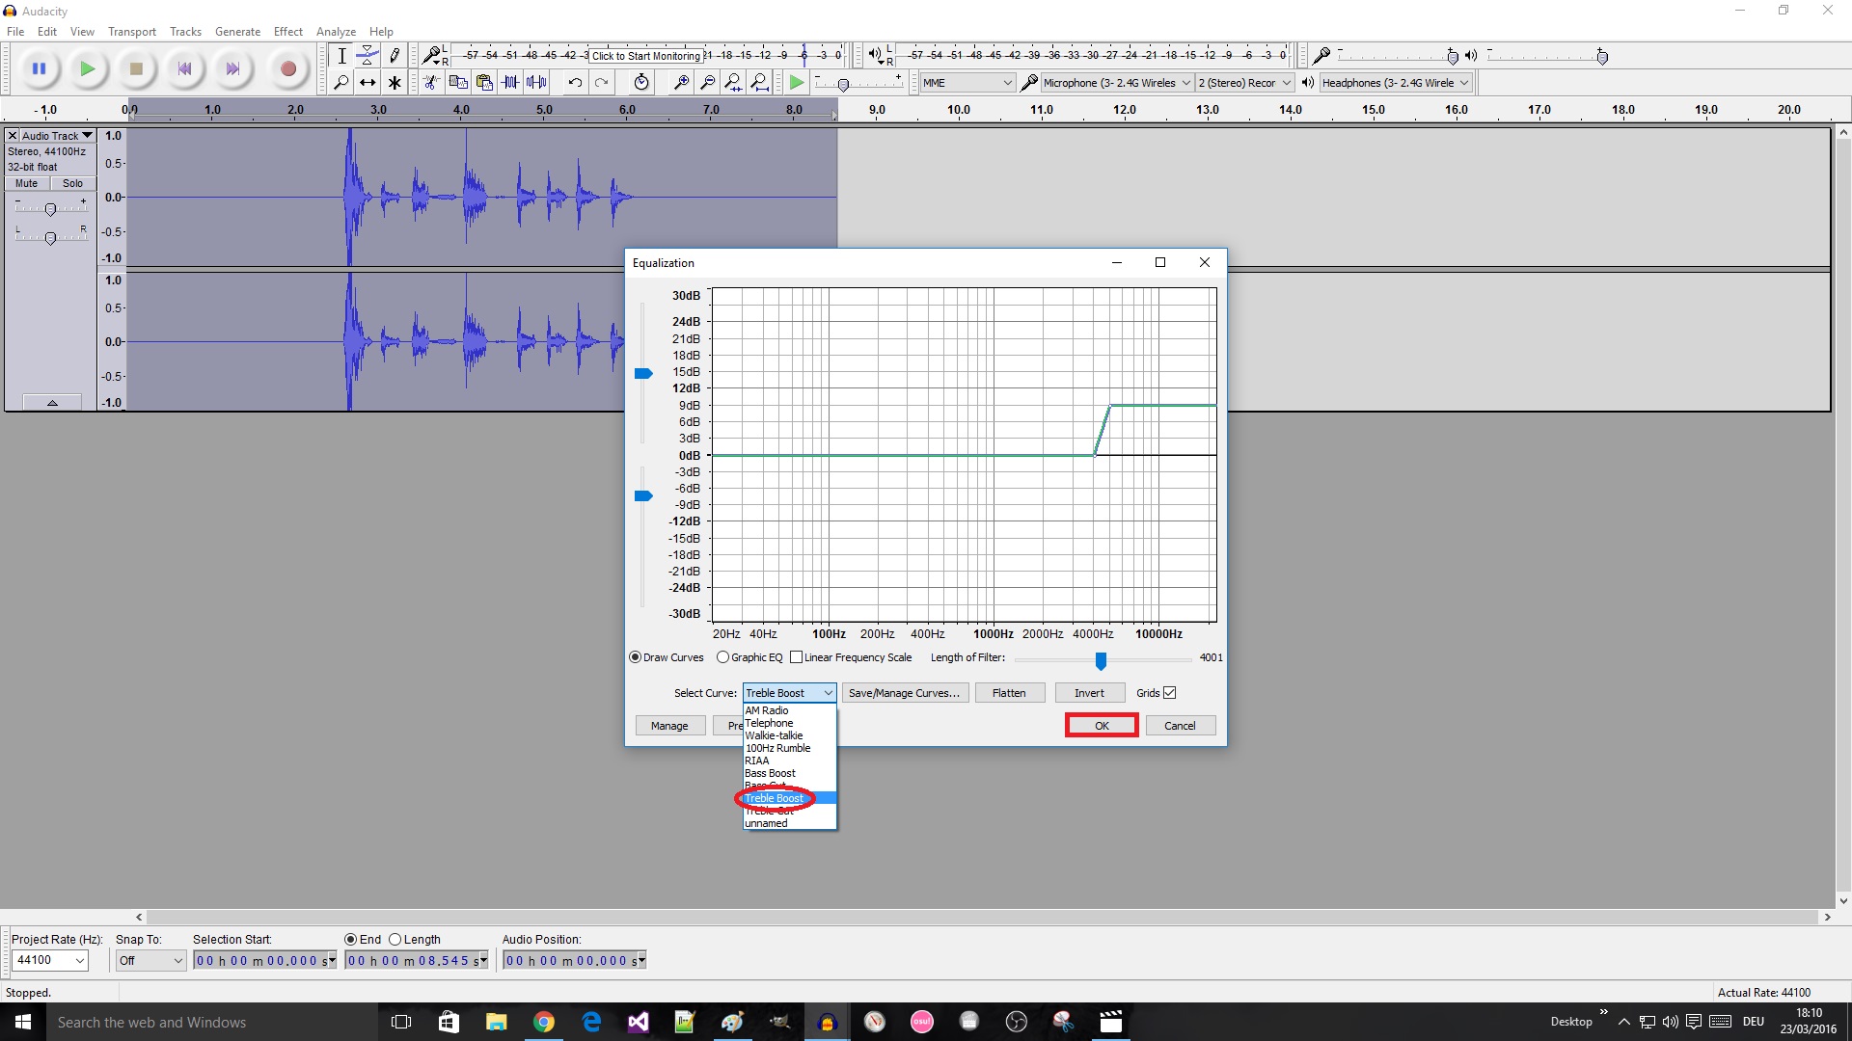Zoom to fit the entire project

762,82
